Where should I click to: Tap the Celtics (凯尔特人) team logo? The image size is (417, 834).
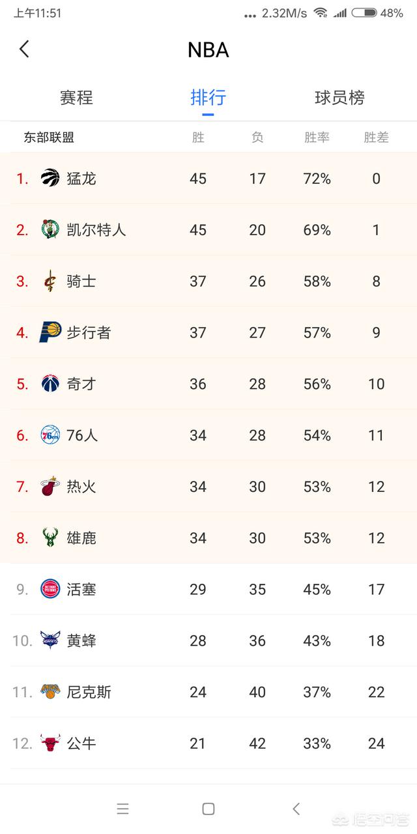coord(50,229)
